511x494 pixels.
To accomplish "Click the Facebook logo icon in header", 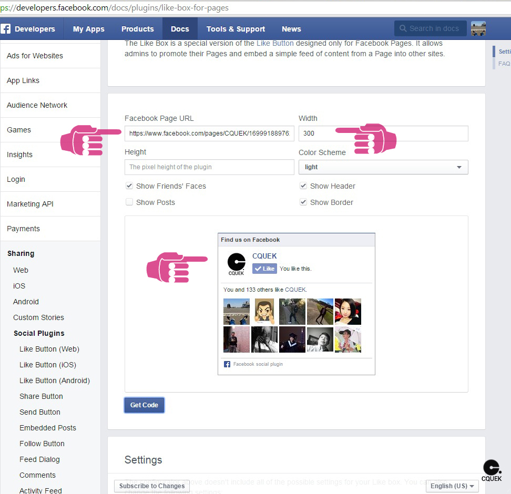I will tap(6, 29).
